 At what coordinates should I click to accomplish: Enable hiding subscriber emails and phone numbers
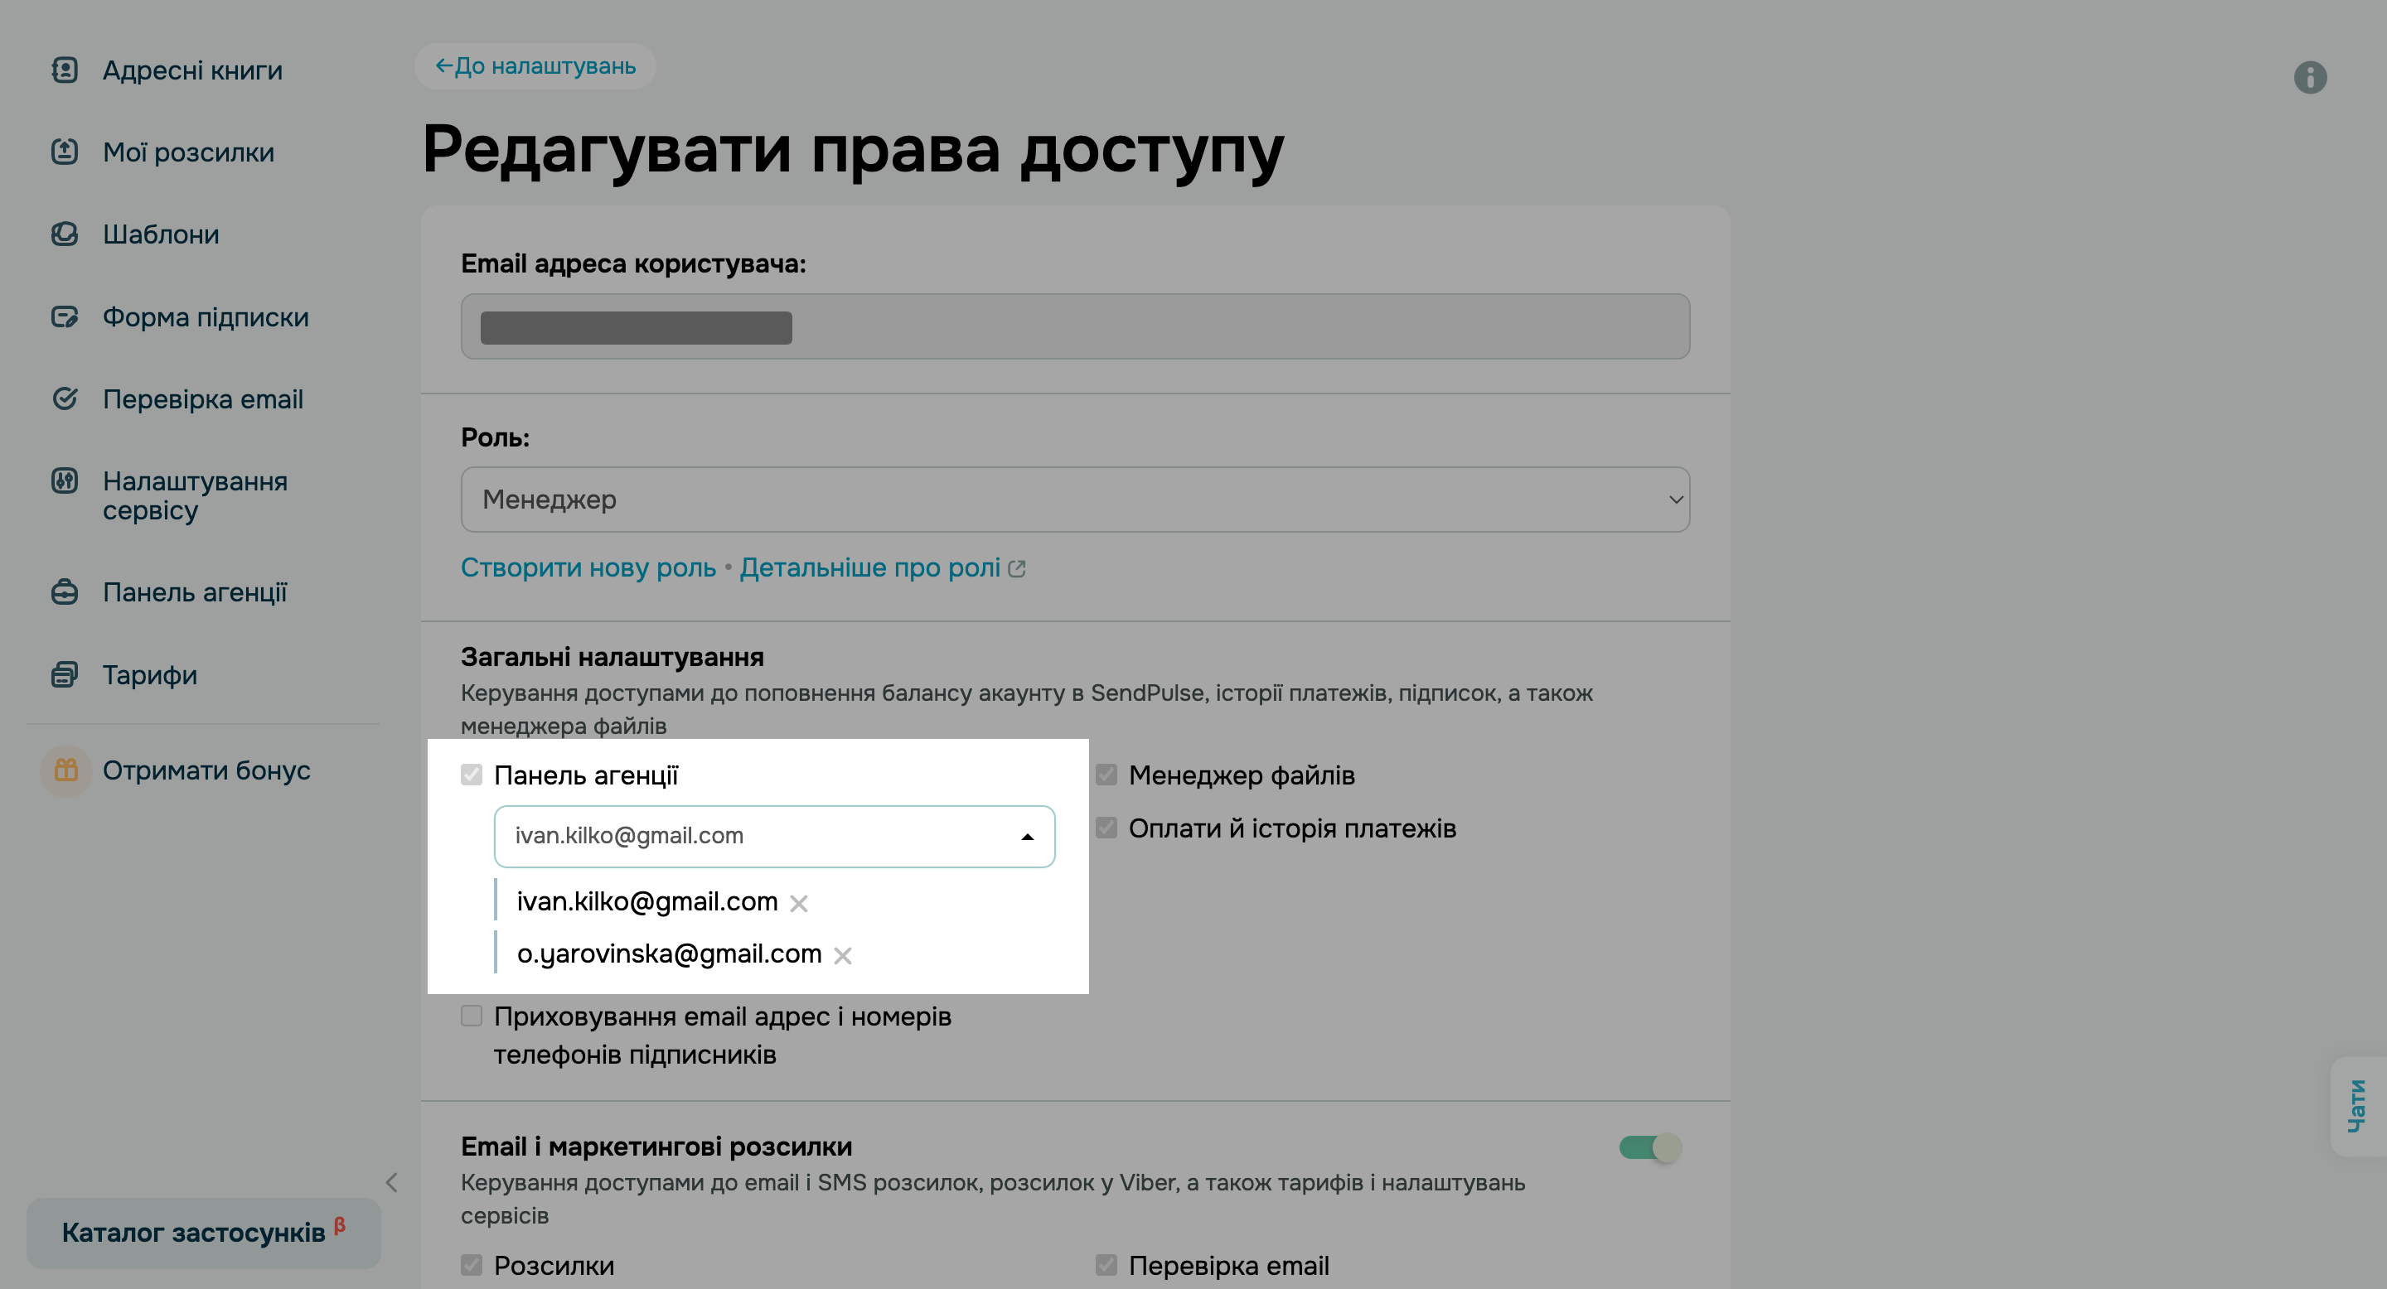click(472, 1016)
